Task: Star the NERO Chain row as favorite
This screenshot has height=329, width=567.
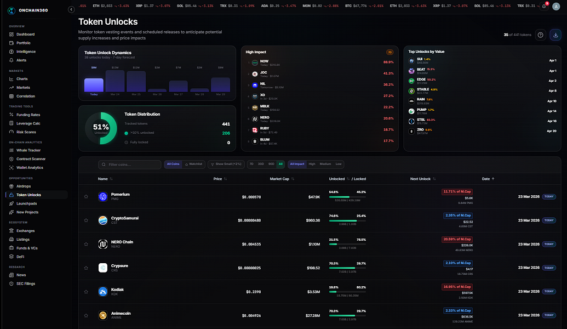Action: pos(86,244)
